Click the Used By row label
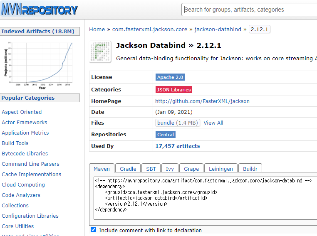 point(102,146)
